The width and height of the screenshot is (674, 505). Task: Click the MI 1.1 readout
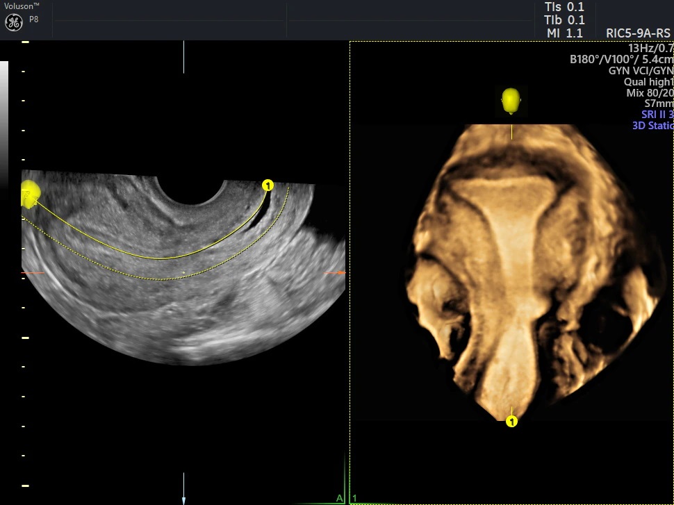(564, 33)
